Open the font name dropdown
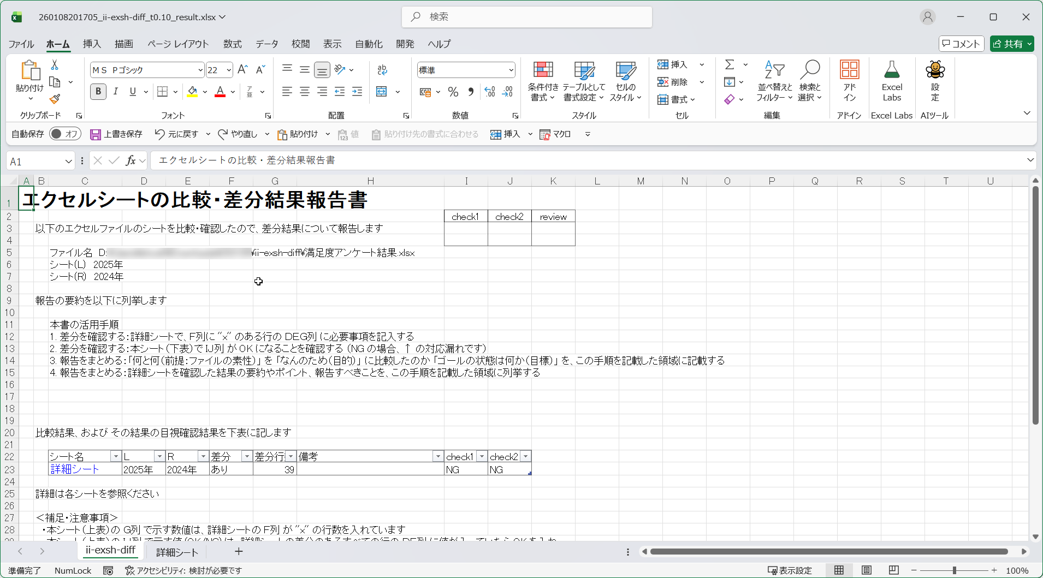Image resolution: width=1043 pixels, height=578 pixels. (200, 70)
